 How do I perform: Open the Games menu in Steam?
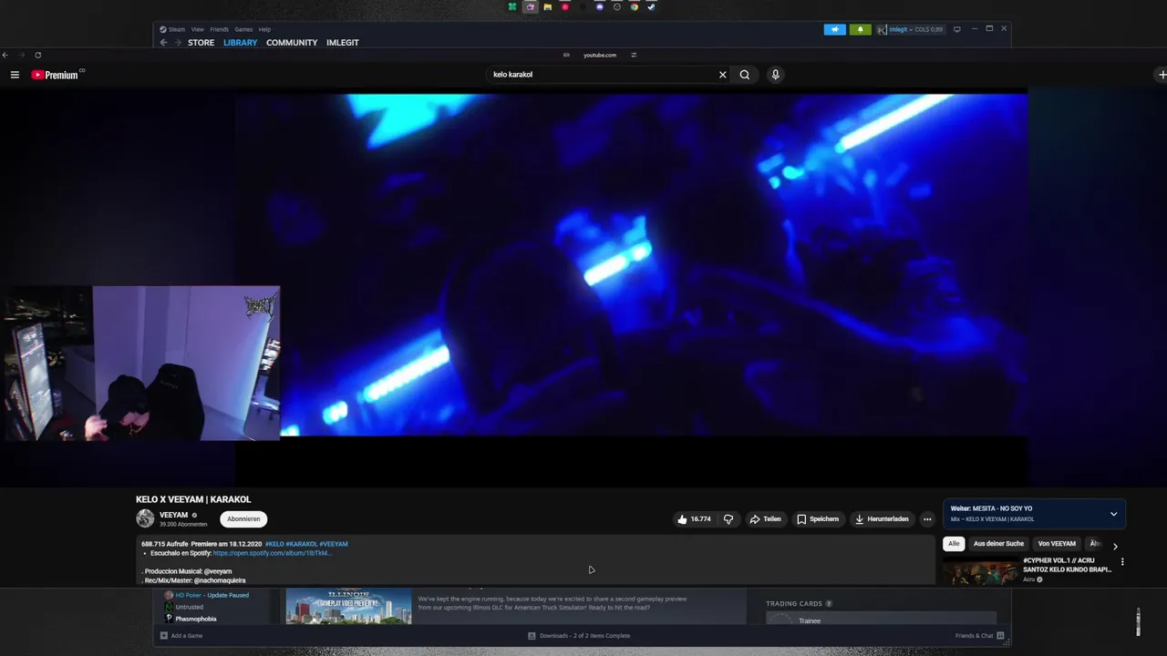click(243, 29)
